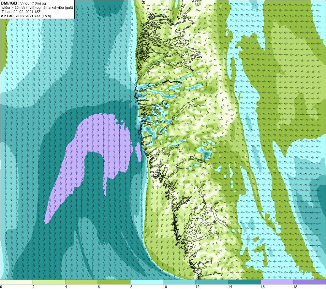Click the legend tick label '2'
This screenshot has height=289, width=326.
(34, 287)
